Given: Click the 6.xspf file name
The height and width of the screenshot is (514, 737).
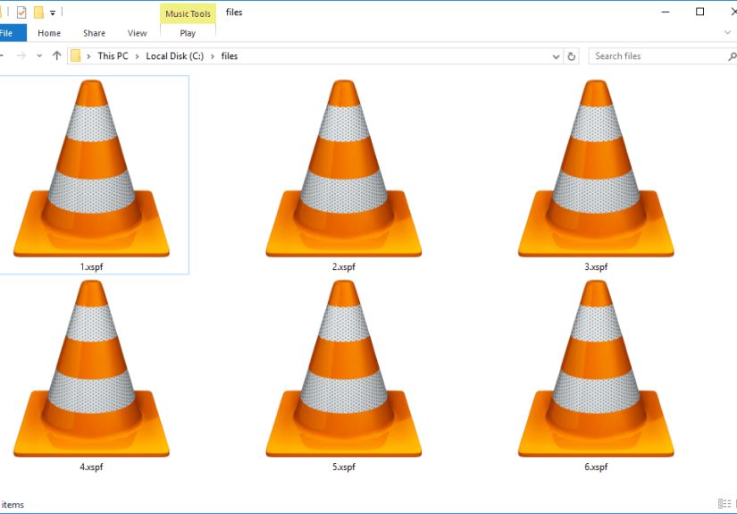Looking at the screenshot, I should 596,467.
